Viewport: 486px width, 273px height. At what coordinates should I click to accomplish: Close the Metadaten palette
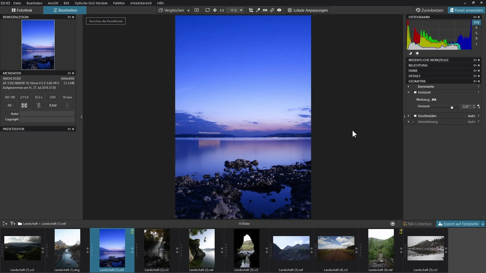click(73, 73)
